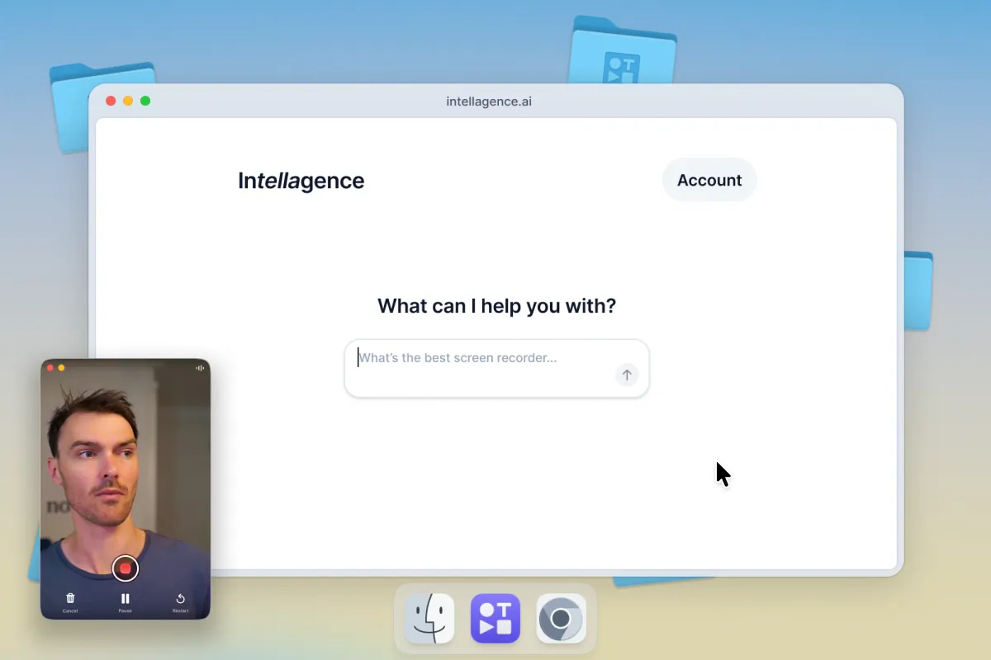Click the Intellagence logo

tap(301, 181)
